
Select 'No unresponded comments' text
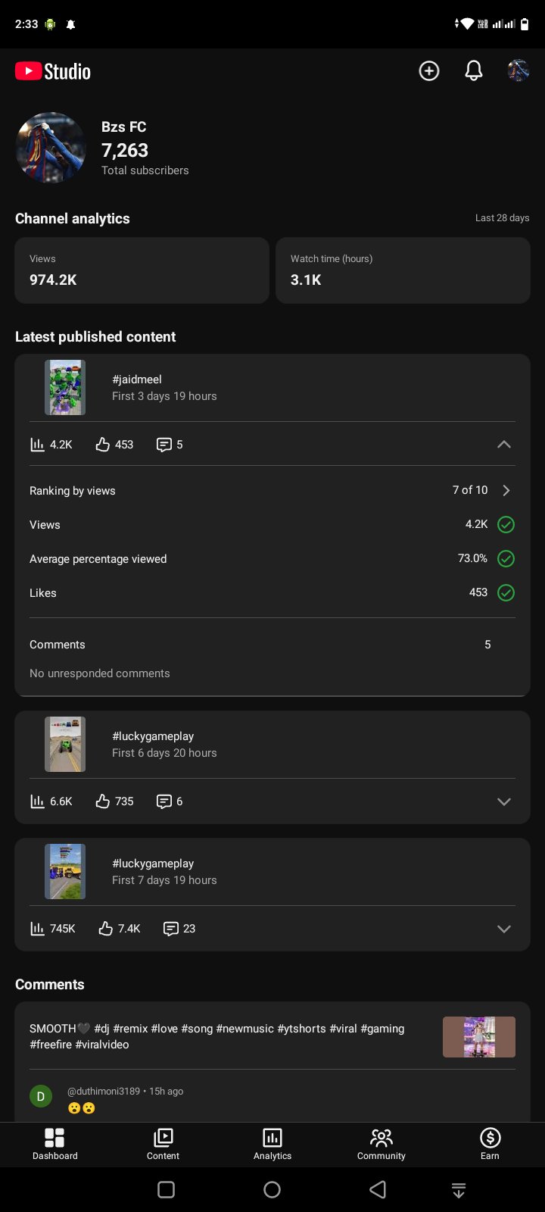tap(100, 673)
